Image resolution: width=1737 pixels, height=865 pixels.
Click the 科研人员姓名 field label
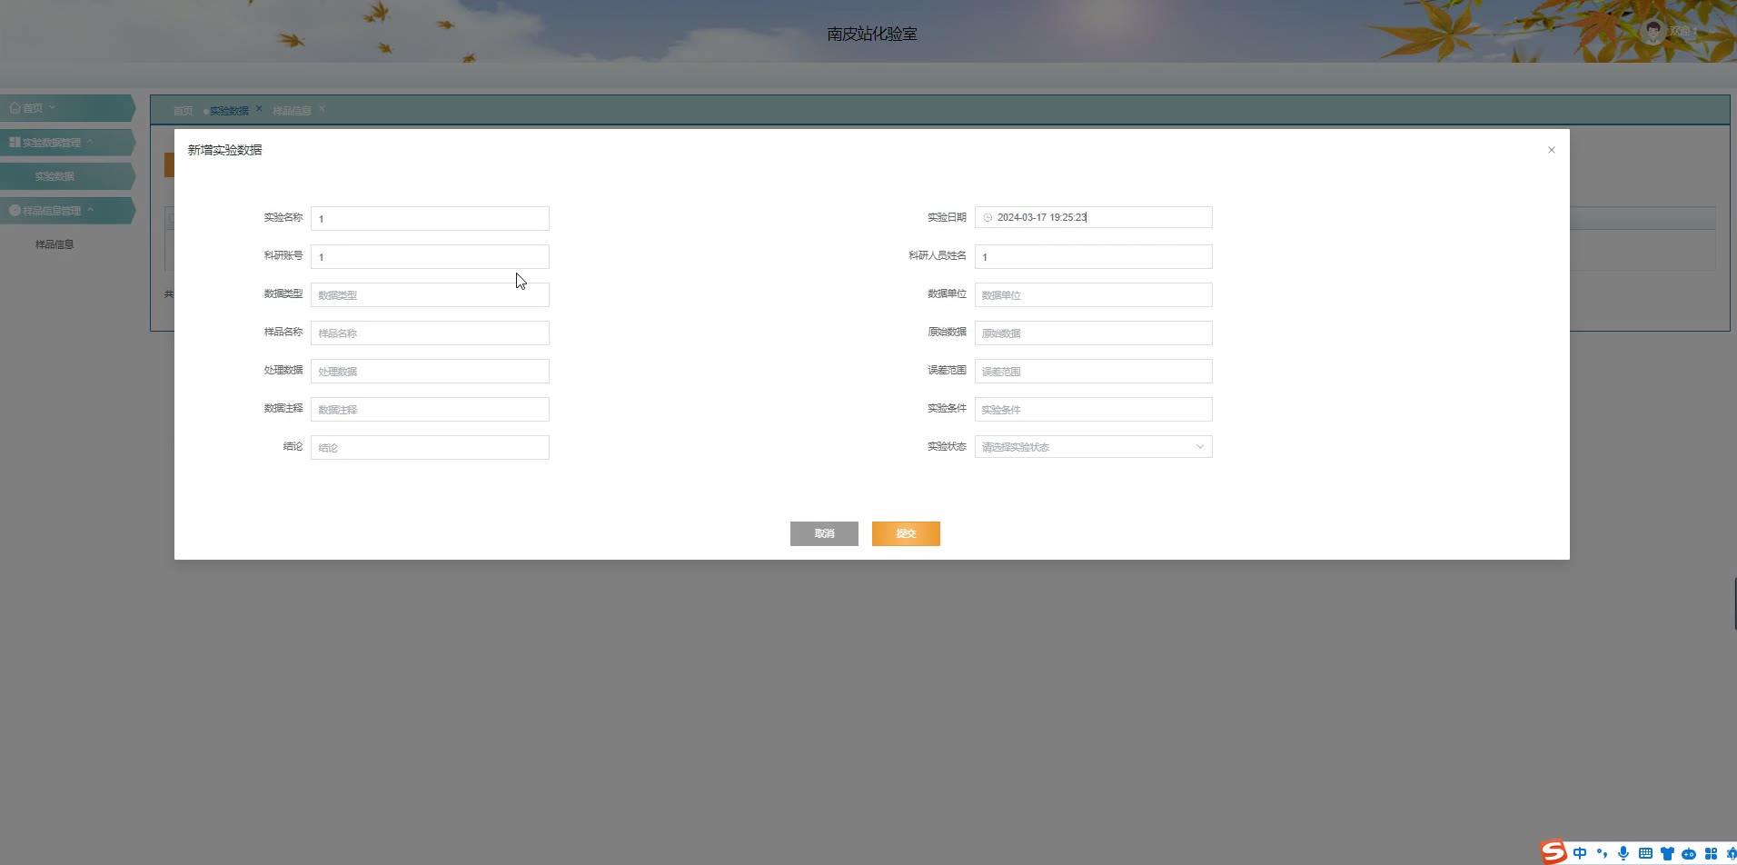tap(938, 255)
